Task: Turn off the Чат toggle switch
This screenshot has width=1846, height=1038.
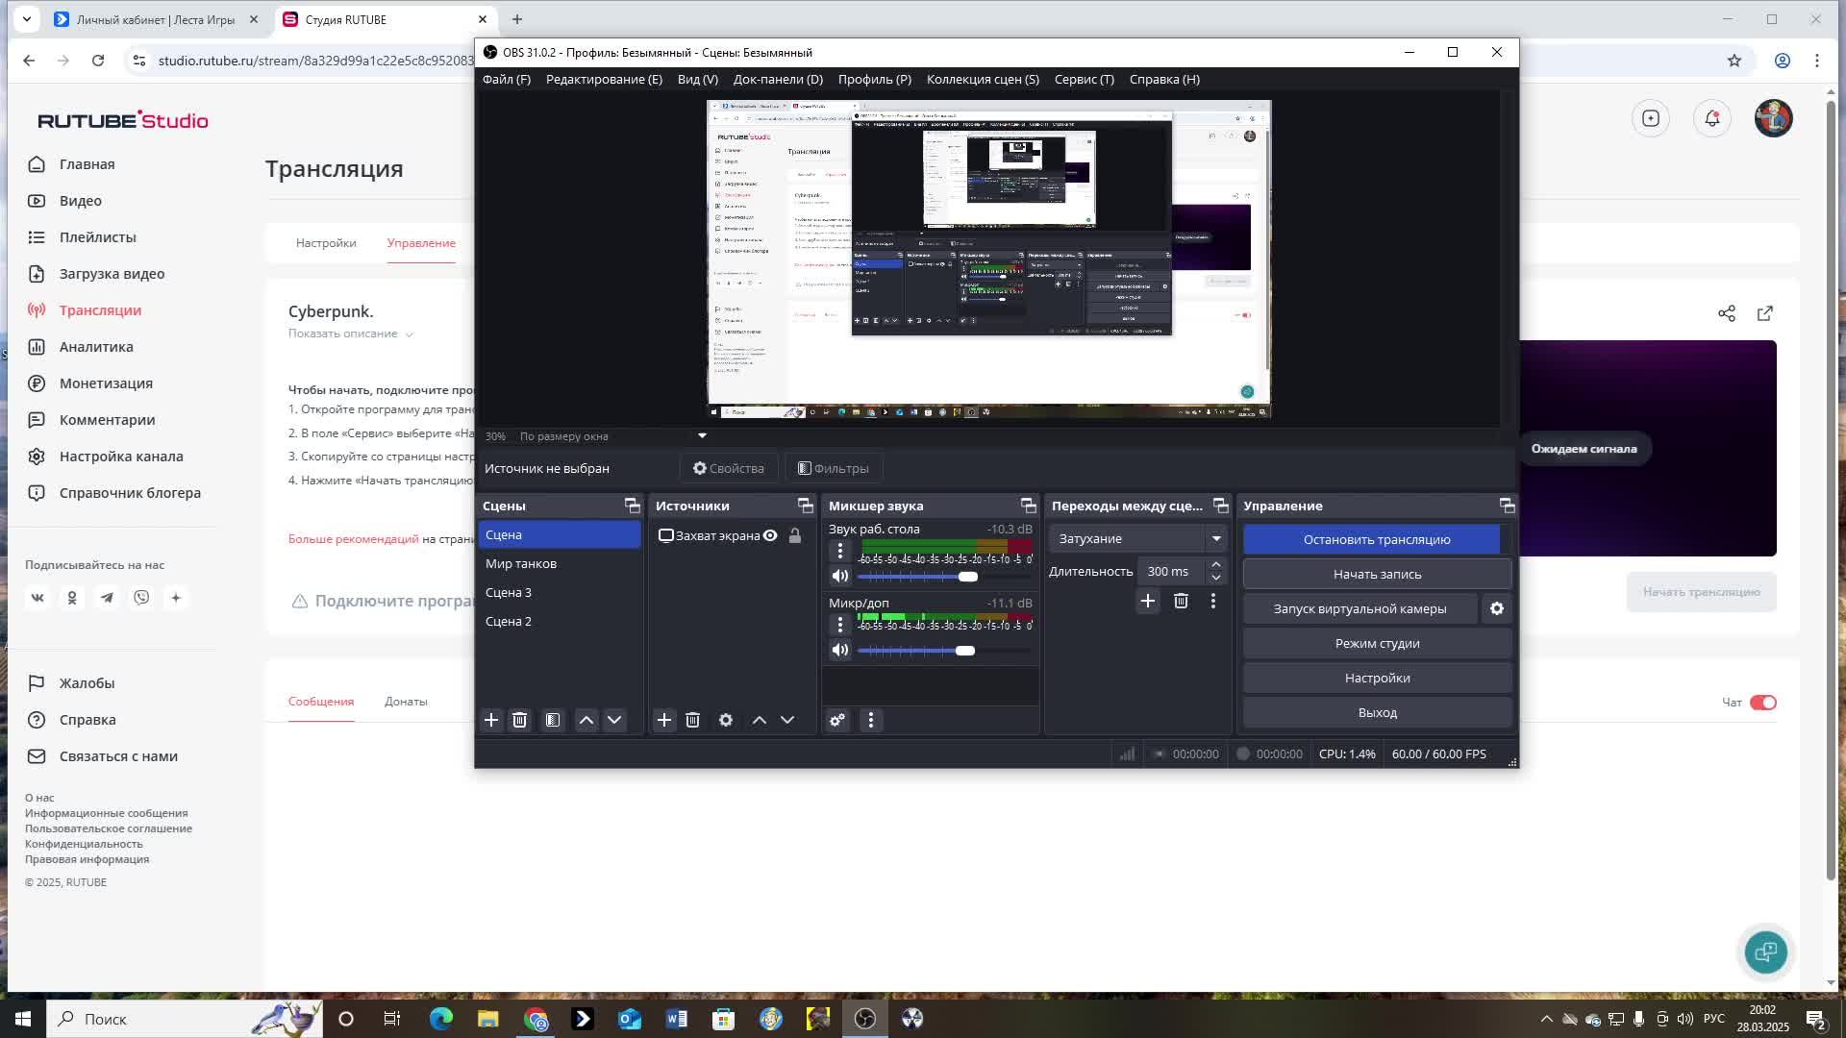Action: coord(1763,703)
